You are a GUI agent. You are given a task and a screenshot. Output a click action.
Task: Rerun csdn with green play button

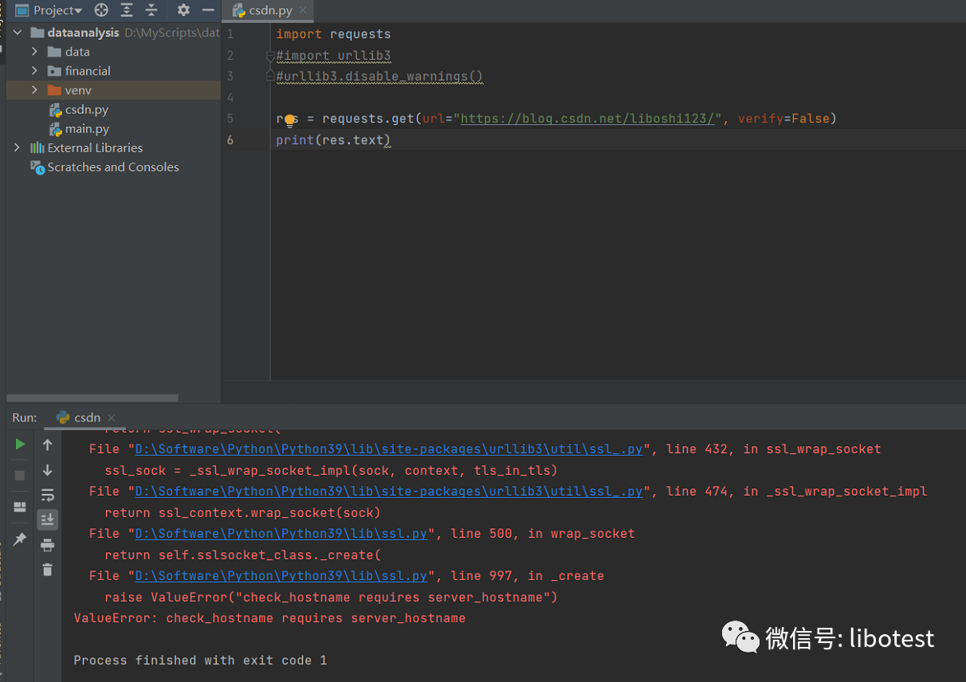click(21, 445)
